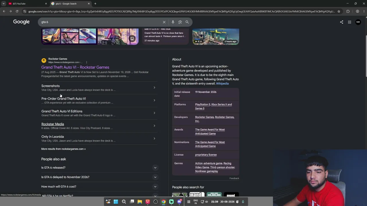Click the share icon near Google apps
The image size is (367, 206).
coord(341,22)
